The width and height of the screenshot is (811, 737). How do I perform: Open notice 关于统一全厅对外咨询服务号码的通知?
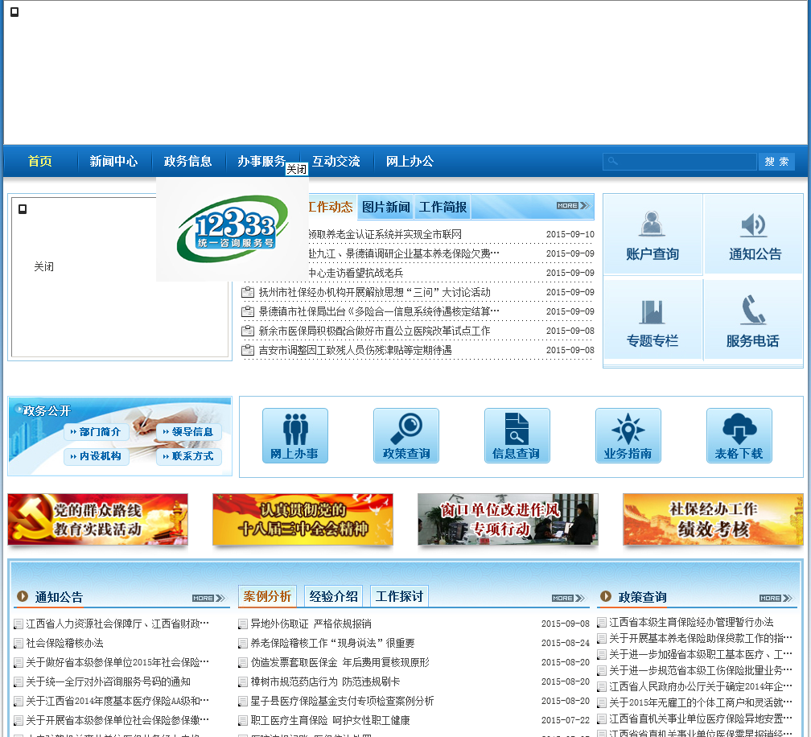pyautogui.click(x=108, y=681)
